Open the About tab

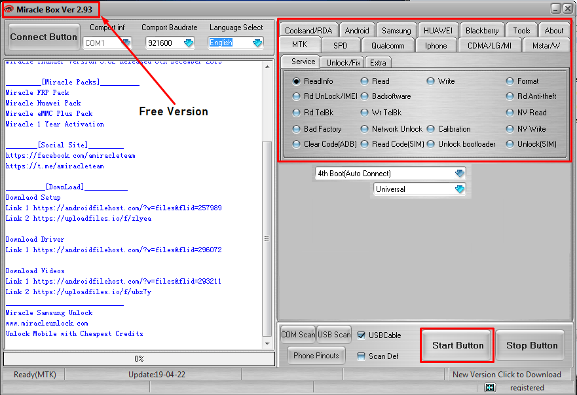tap(554, 31)
